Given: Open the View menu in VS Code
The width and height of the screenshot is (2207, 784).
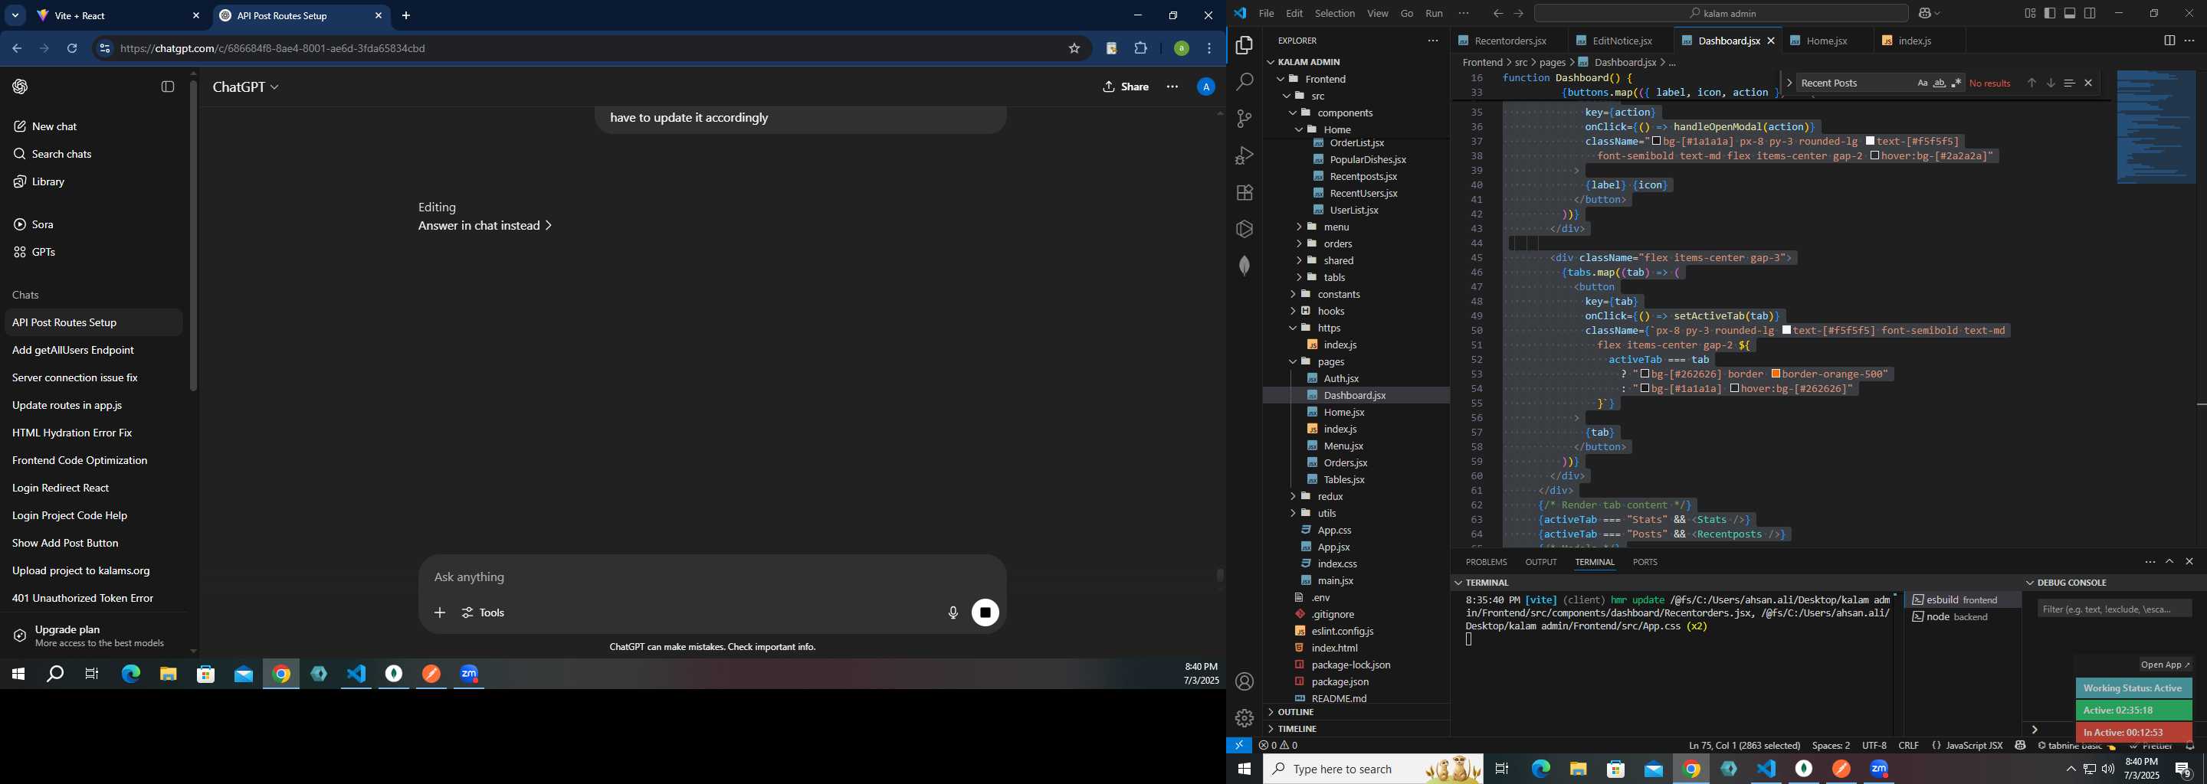Looking at the screenshot, I should 1378,14.
